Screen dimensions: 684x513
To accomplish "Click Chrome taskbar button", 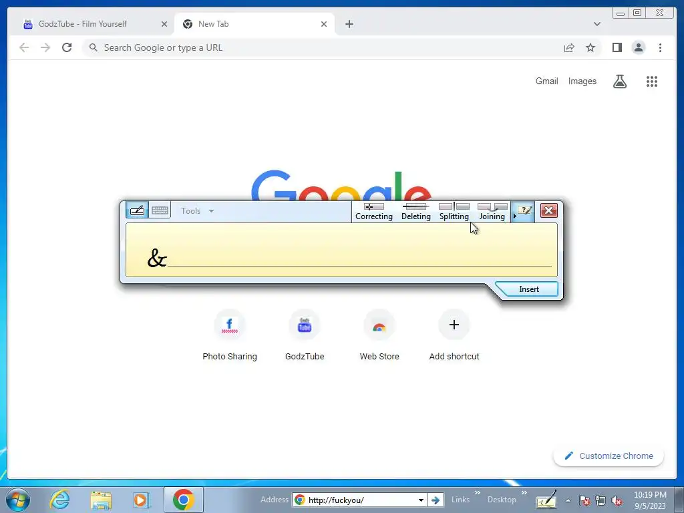I will pos(183,500).
